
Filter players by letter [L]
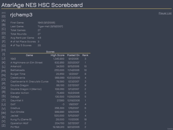(4, 67)
